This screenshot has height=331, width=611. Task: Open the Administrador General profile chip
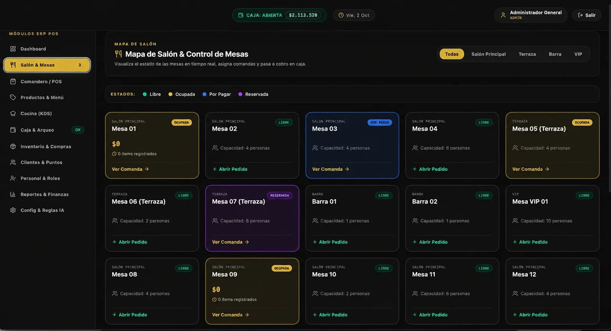pyautogui.click(x=531, y=15)
